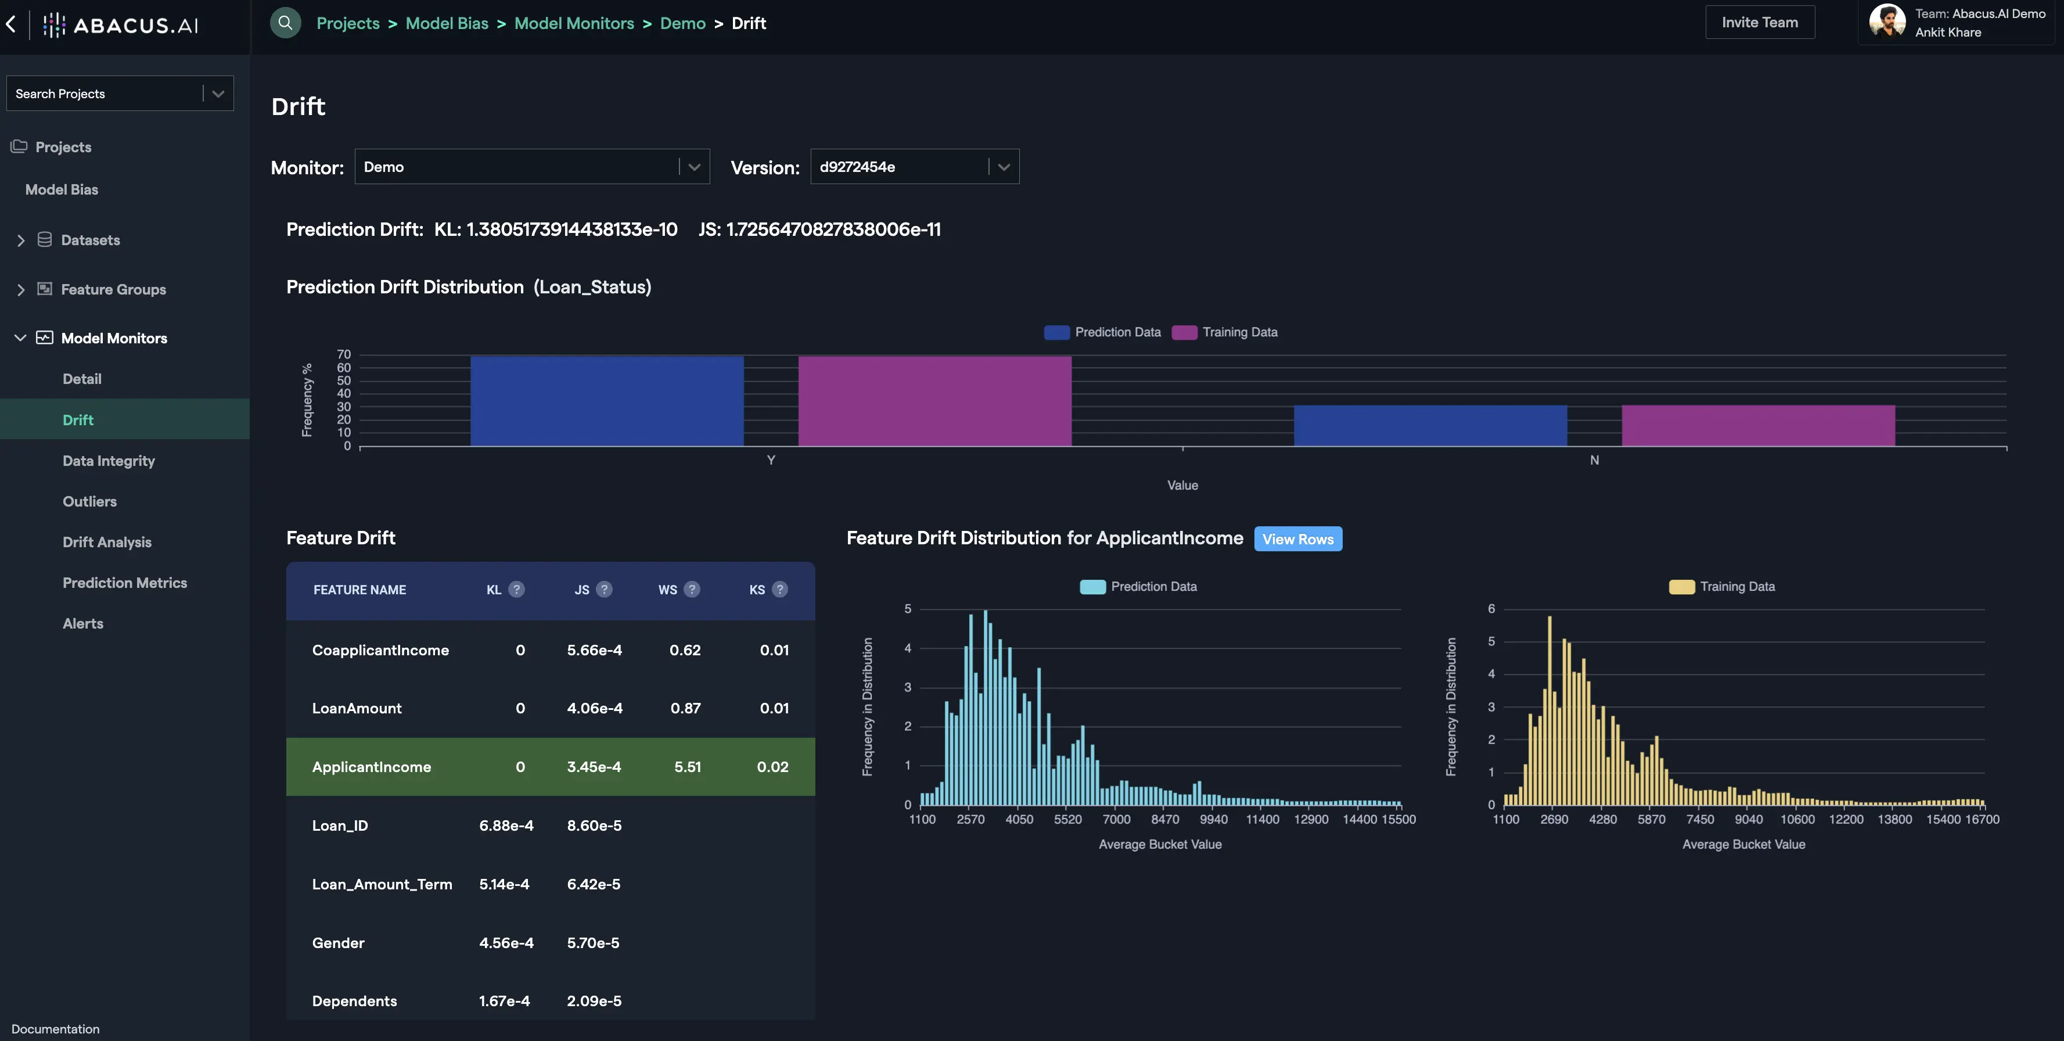
Task: Click the search magnifier icon
Action: point(285,23)
